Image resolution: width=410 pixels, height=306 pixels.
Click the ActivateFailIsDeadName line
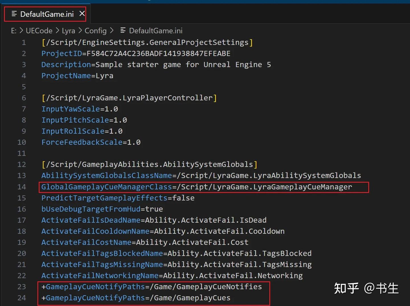tap(154, 220)
